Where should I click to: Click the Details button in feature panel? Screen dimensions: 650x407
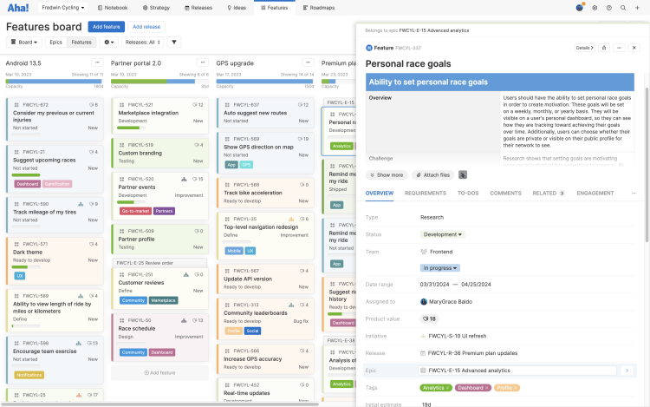tap(584, 48)
